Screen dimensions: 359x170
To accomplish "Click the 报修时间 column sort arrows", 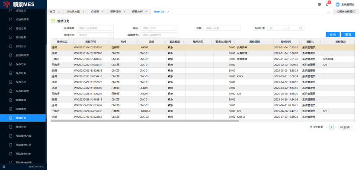I will [299, 42].
